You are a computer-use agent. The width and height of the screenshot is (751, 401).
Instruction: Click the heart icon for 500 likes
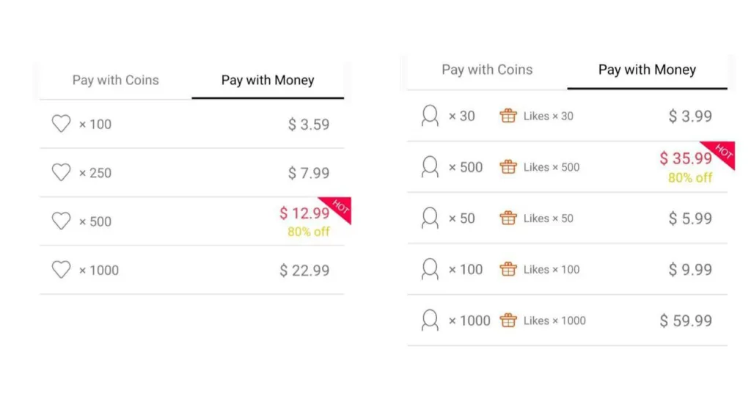pos(62,221)
